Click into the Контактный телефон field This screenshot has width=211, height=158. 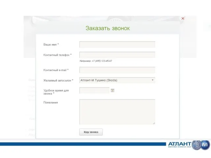(x=117, y=55)
